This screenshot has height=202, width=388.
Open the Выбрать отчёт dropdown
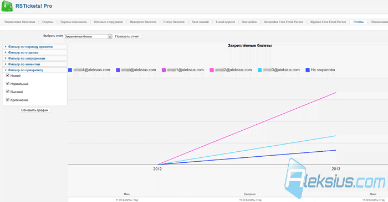(88, 36)
